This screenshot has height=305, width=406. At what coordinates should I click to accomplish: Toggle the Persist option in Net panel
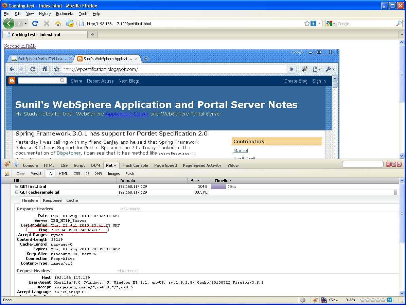coord(36,174)
